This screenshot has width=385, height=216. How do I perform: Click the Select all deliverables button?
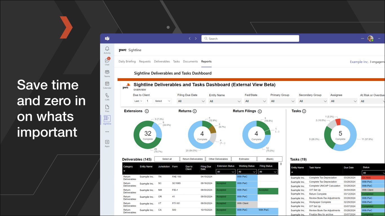[167, 159]
